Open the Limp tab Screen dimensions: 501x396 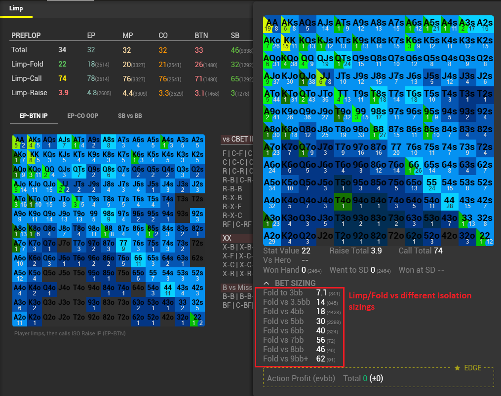pyautogui.click(x=16, y=8)
